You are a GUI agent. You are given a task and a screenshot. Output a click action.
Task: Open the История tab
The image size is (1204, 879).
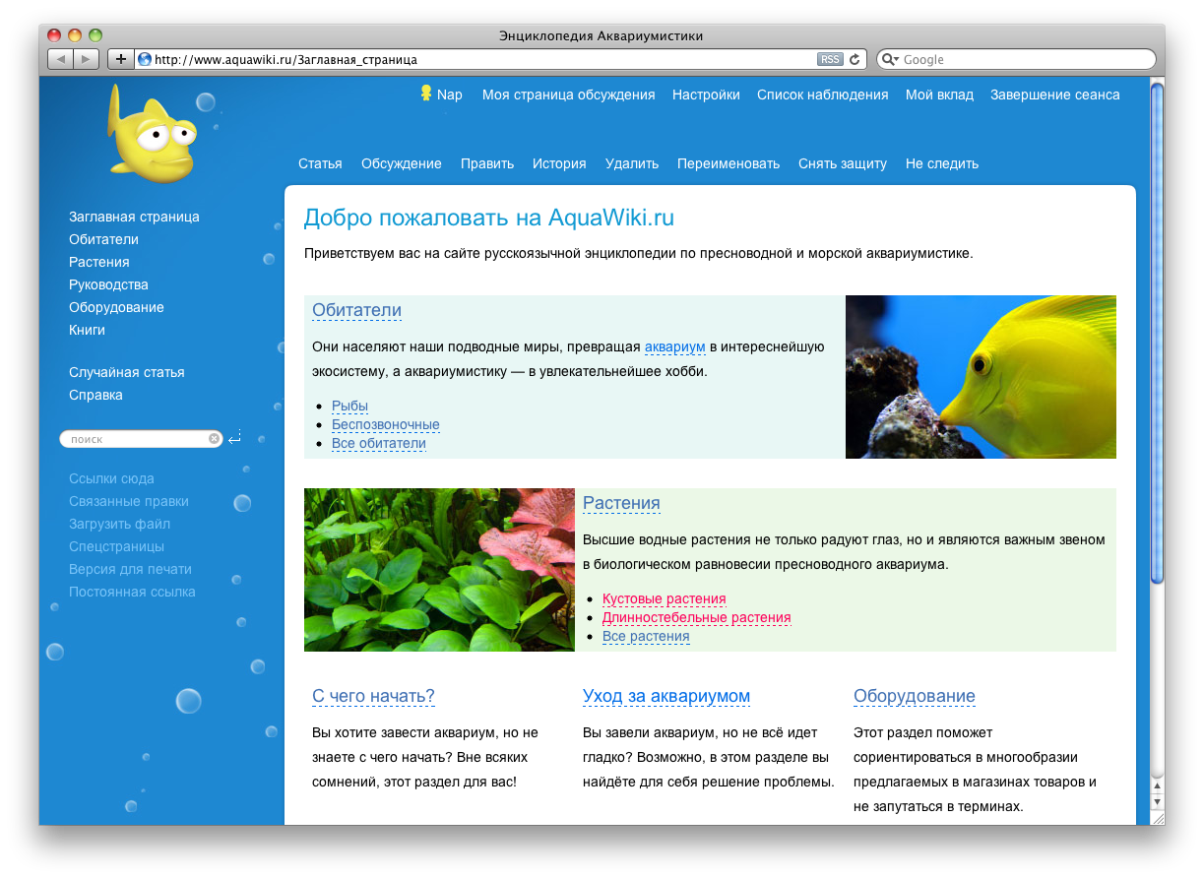pyautogui.click(x=558, y=163)
